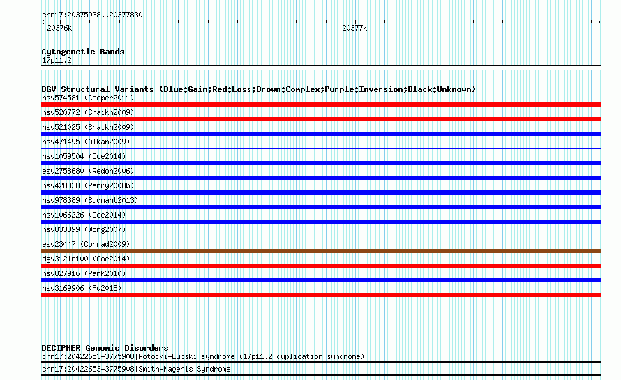Select the red nsv3169906 loss bar
This screenshot has height=380, width=621.
coord(321,295)
